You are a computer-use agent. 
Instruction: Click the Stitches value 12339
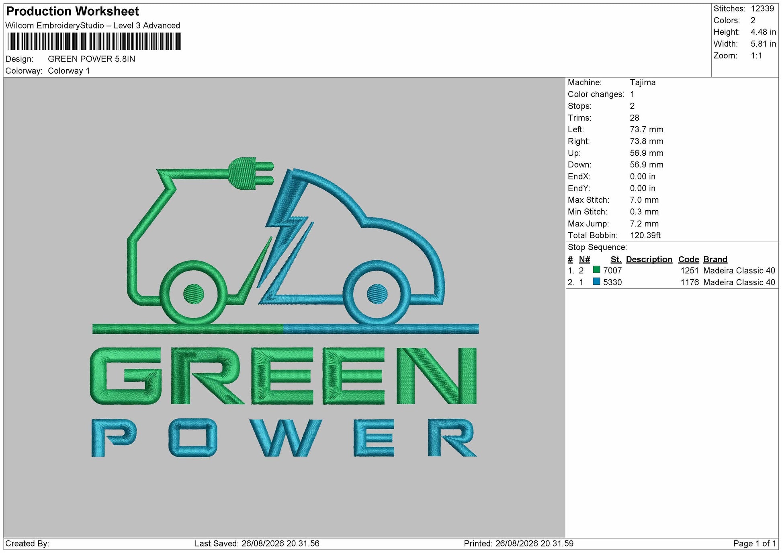coord(762,8)
